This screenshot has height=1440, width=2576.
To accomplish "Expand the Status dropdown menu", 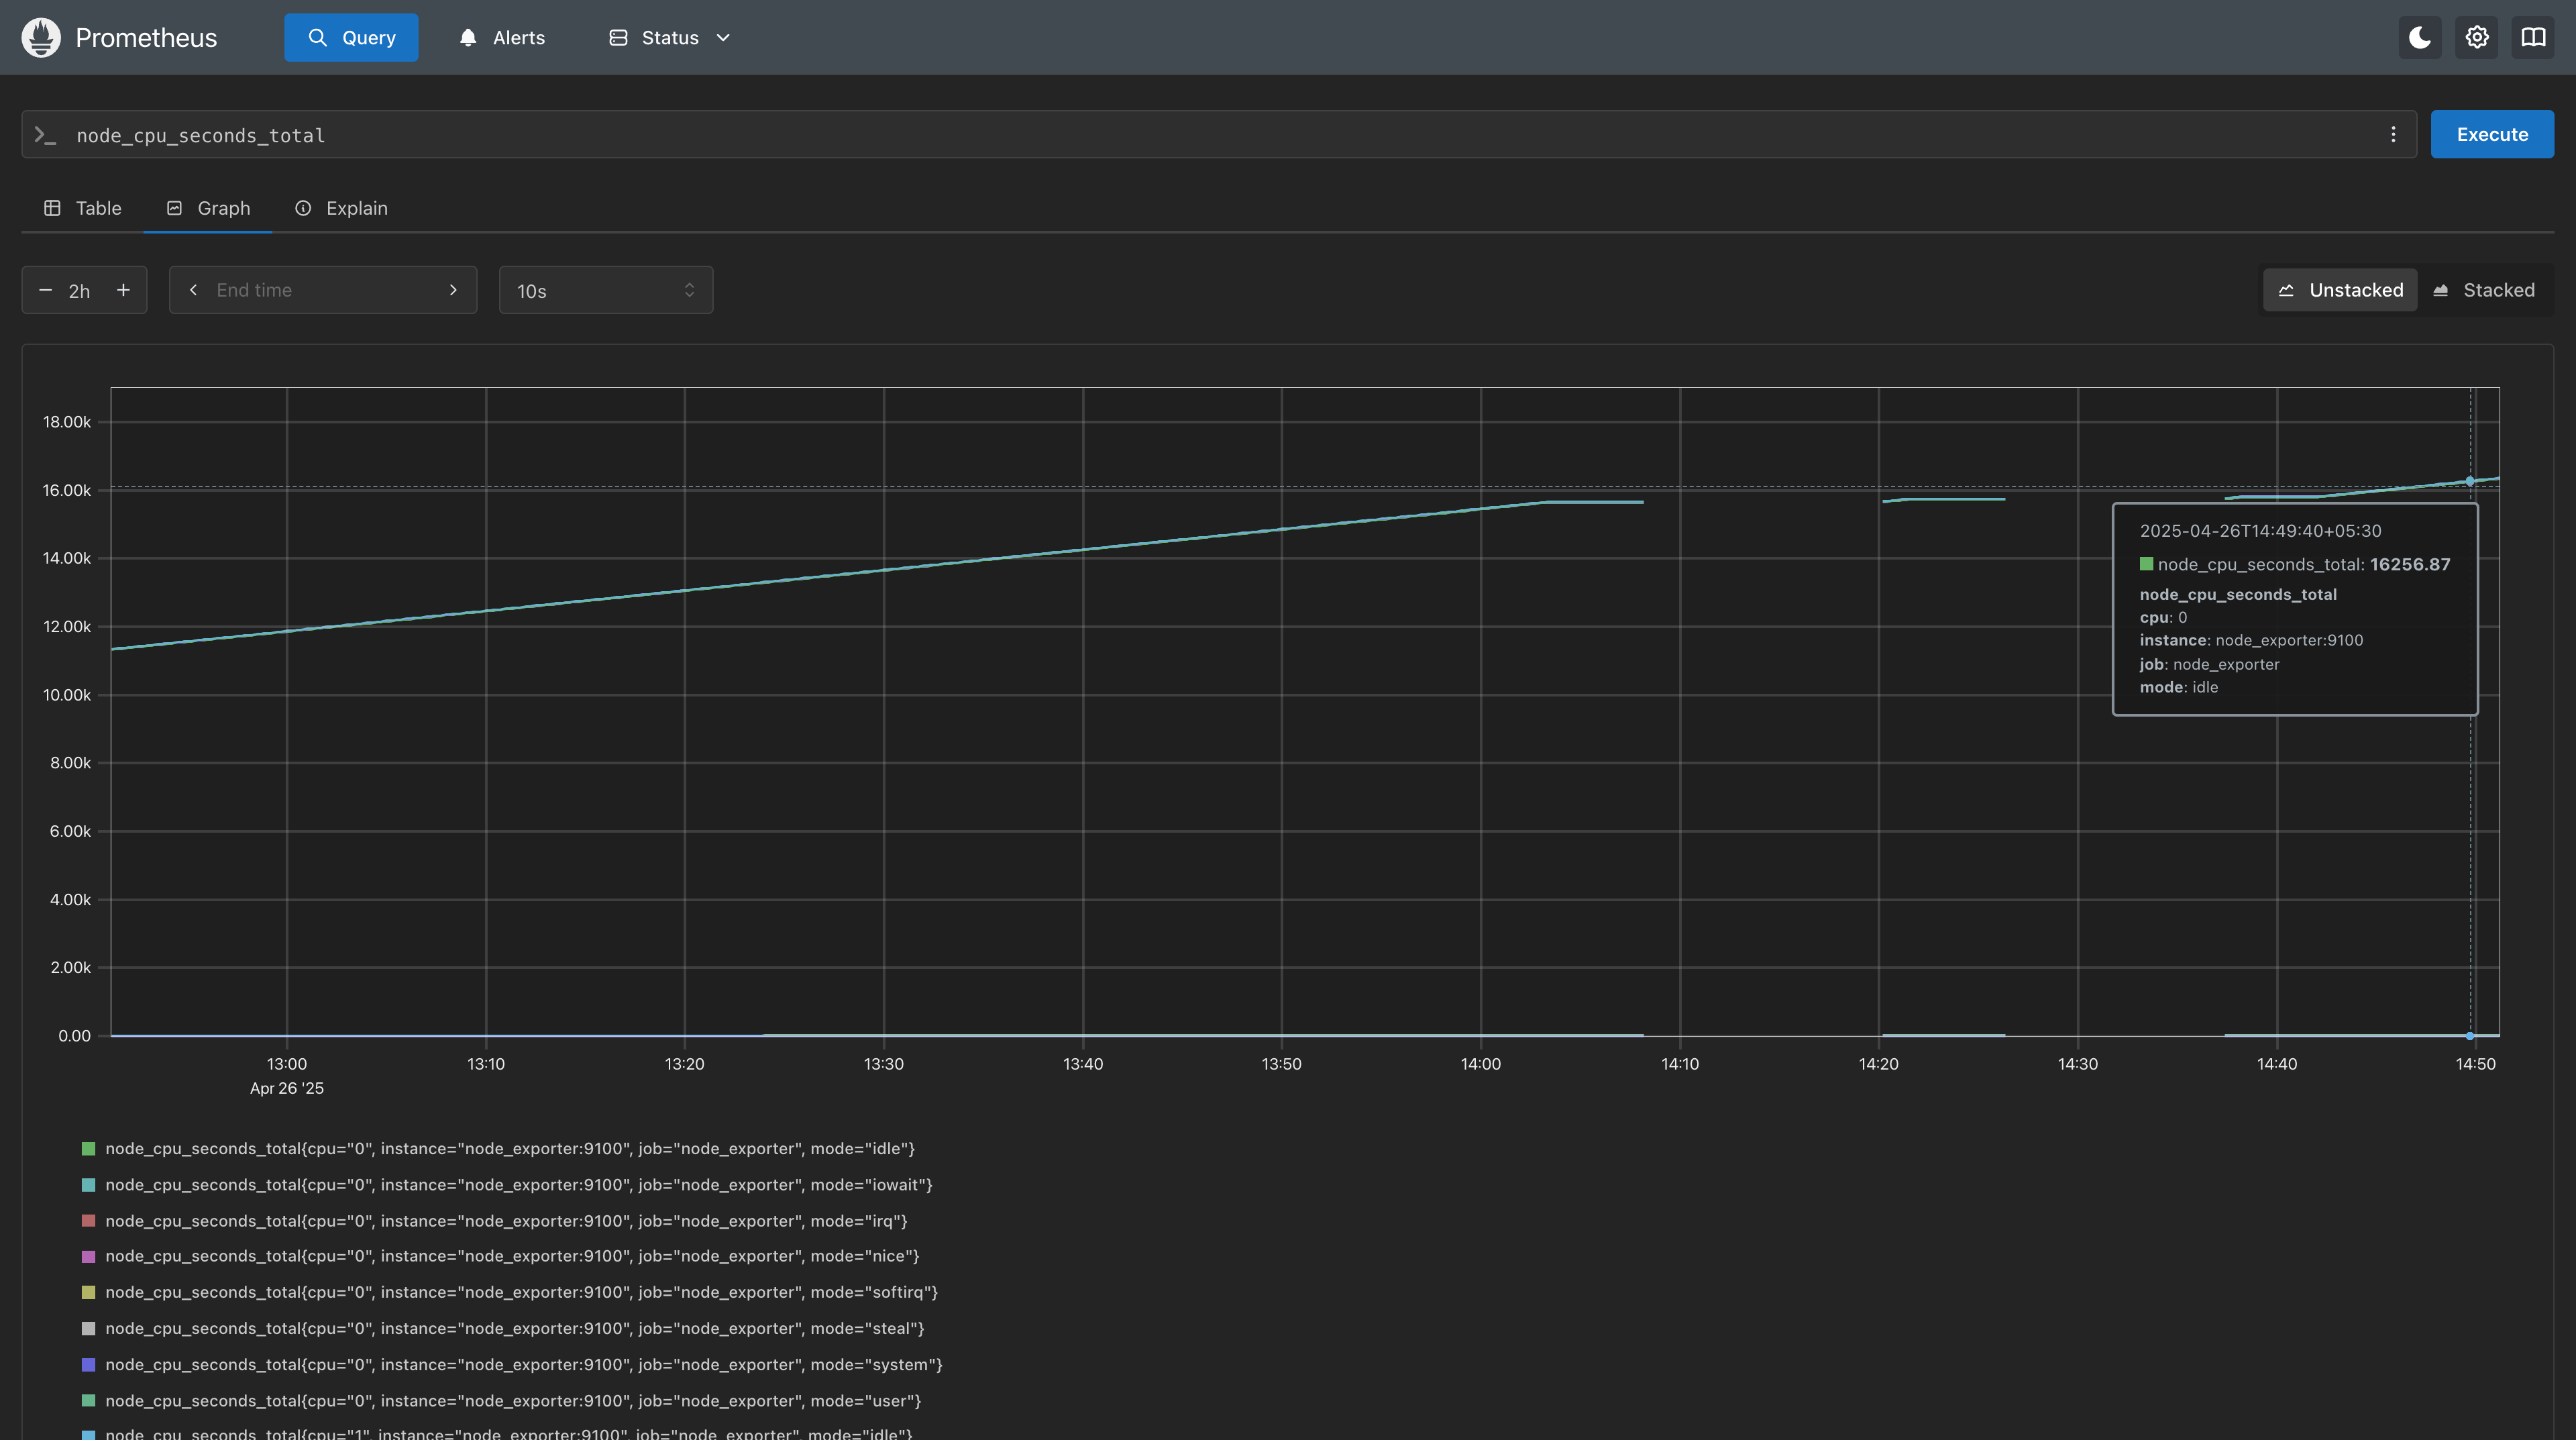I will click(x=670, y=37).
